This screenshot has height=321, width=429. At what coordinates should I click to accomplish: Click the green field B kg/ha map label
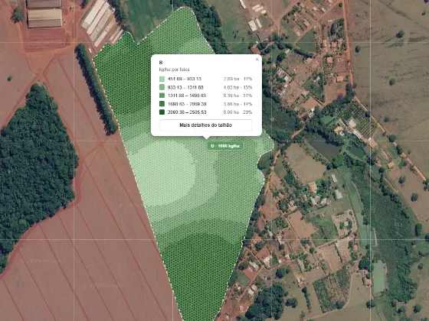point(225,146)
